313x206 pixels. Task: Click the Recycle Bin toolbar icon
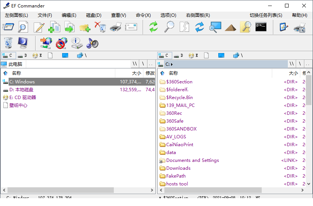pos(8,43)
